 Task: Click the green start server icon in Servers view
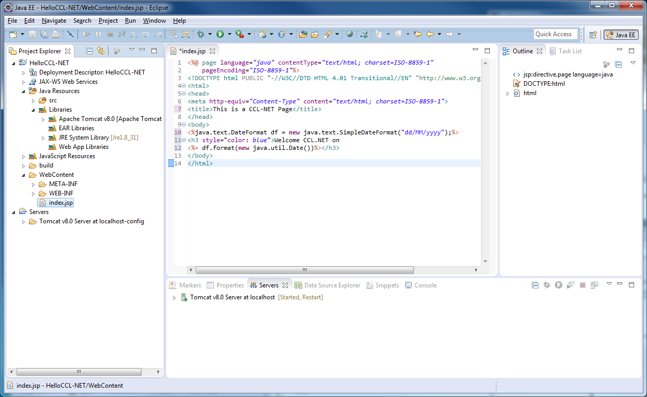click(x=559, y=285)
